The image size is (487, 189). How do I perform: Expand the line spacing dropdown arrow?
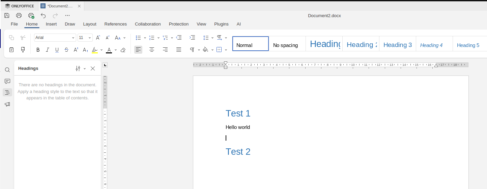point(212,38)
